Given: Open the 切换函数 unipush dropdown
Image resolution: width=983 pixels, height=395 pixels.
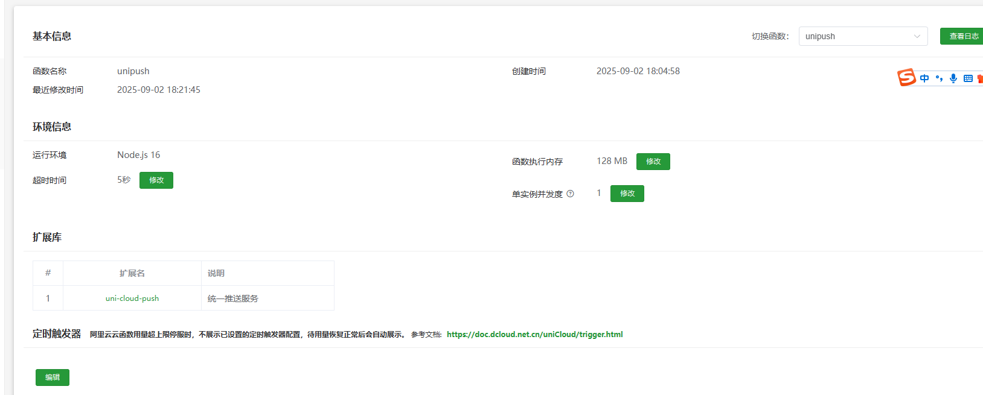Looking at the screenshot, I should pyautogui.click(x=863, y=36).
